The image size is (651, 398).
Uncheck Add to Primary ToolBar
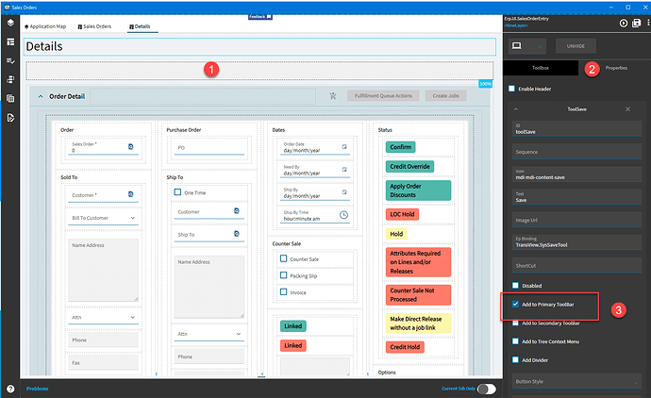point(515,305)
